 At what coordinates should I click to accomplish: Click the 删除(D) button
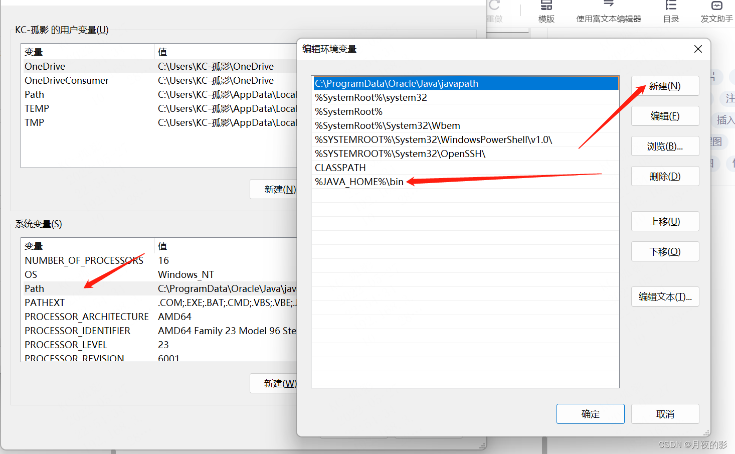(665, 176)
